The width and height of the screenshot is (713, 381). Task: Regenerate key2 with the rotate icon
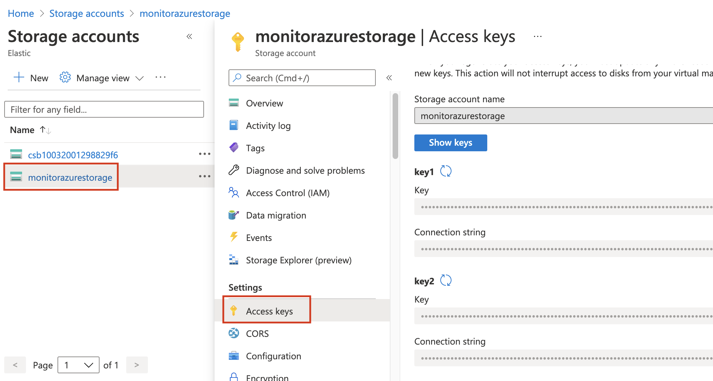coord(446,280)
